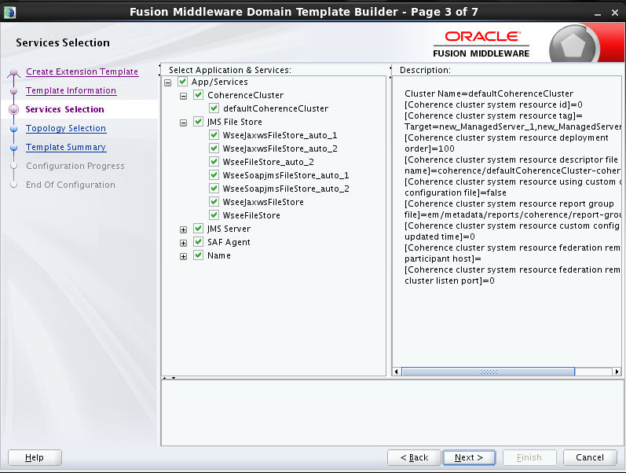626x473 pixels.
Task: Click the Template Summary step bullet icon
Action: click(x=14, y=148)
